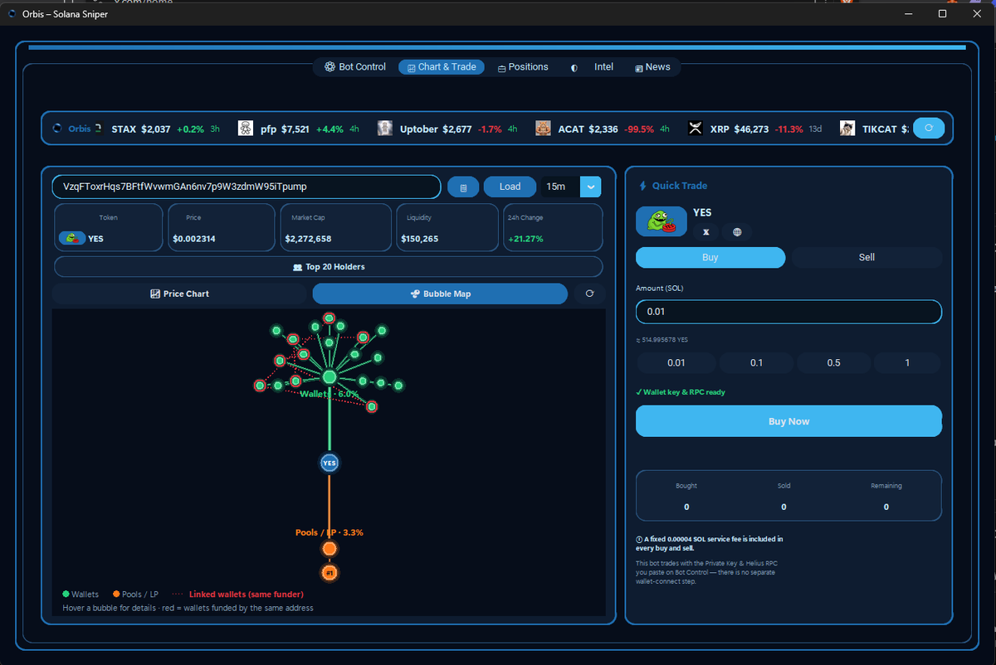Focus the Amount (SOL) input field

coord(788,312)
